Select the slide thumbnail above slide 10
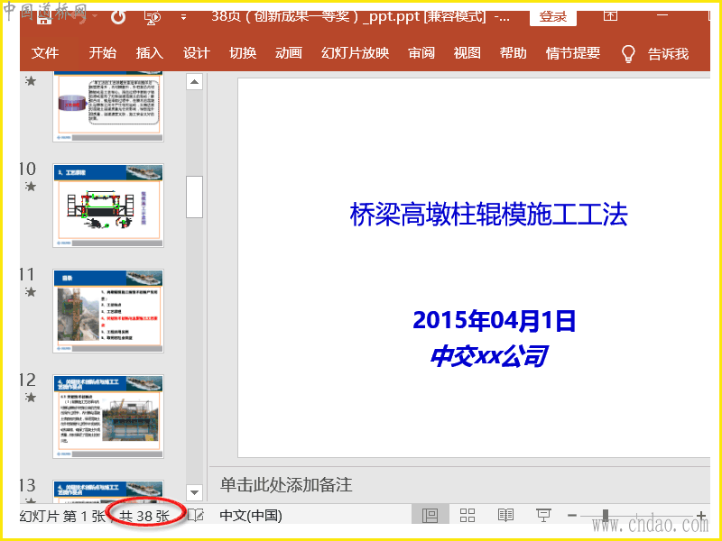Image resolution: width=722 pixels, height=541 pixels. pos(108,106)
